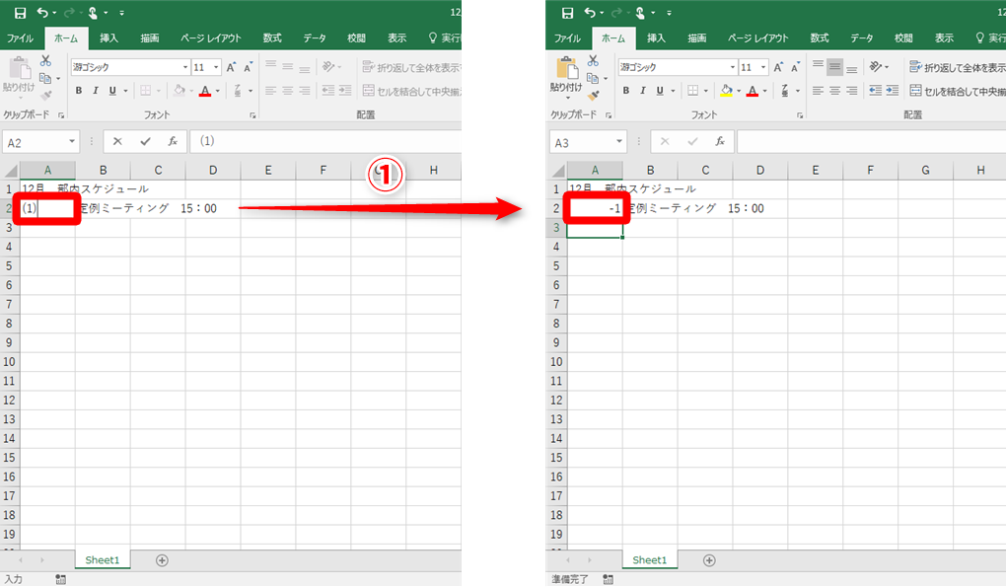Click insert function fx in left window
Viewport: 1006px width, 587px height.
click(174, 141)
